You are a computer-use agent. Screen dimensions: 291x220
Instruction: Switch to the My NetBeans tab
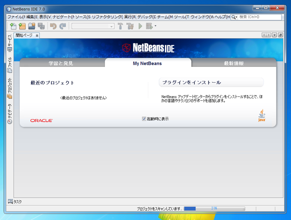147,63
